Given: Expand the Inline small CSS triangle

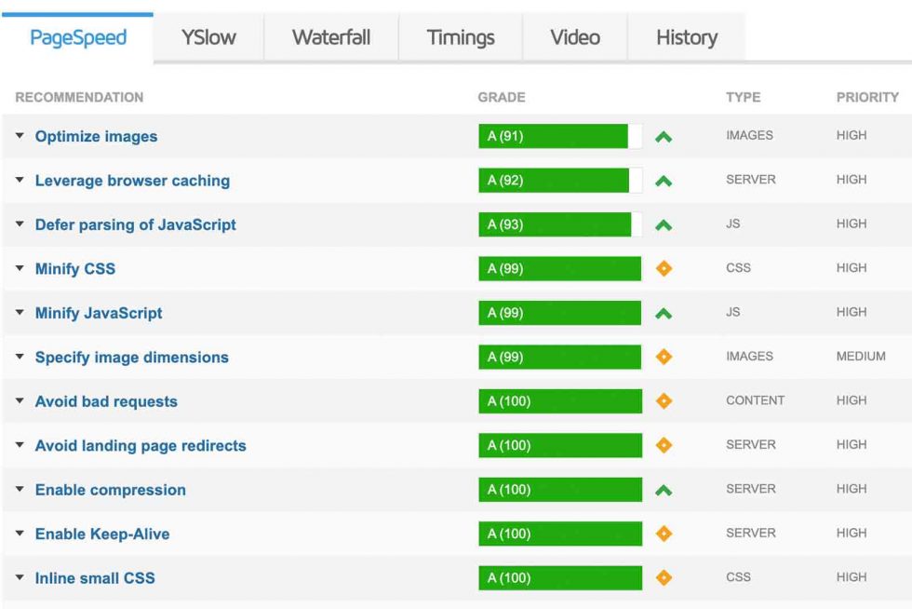Looking at the screenshot, I should point(20,578).
